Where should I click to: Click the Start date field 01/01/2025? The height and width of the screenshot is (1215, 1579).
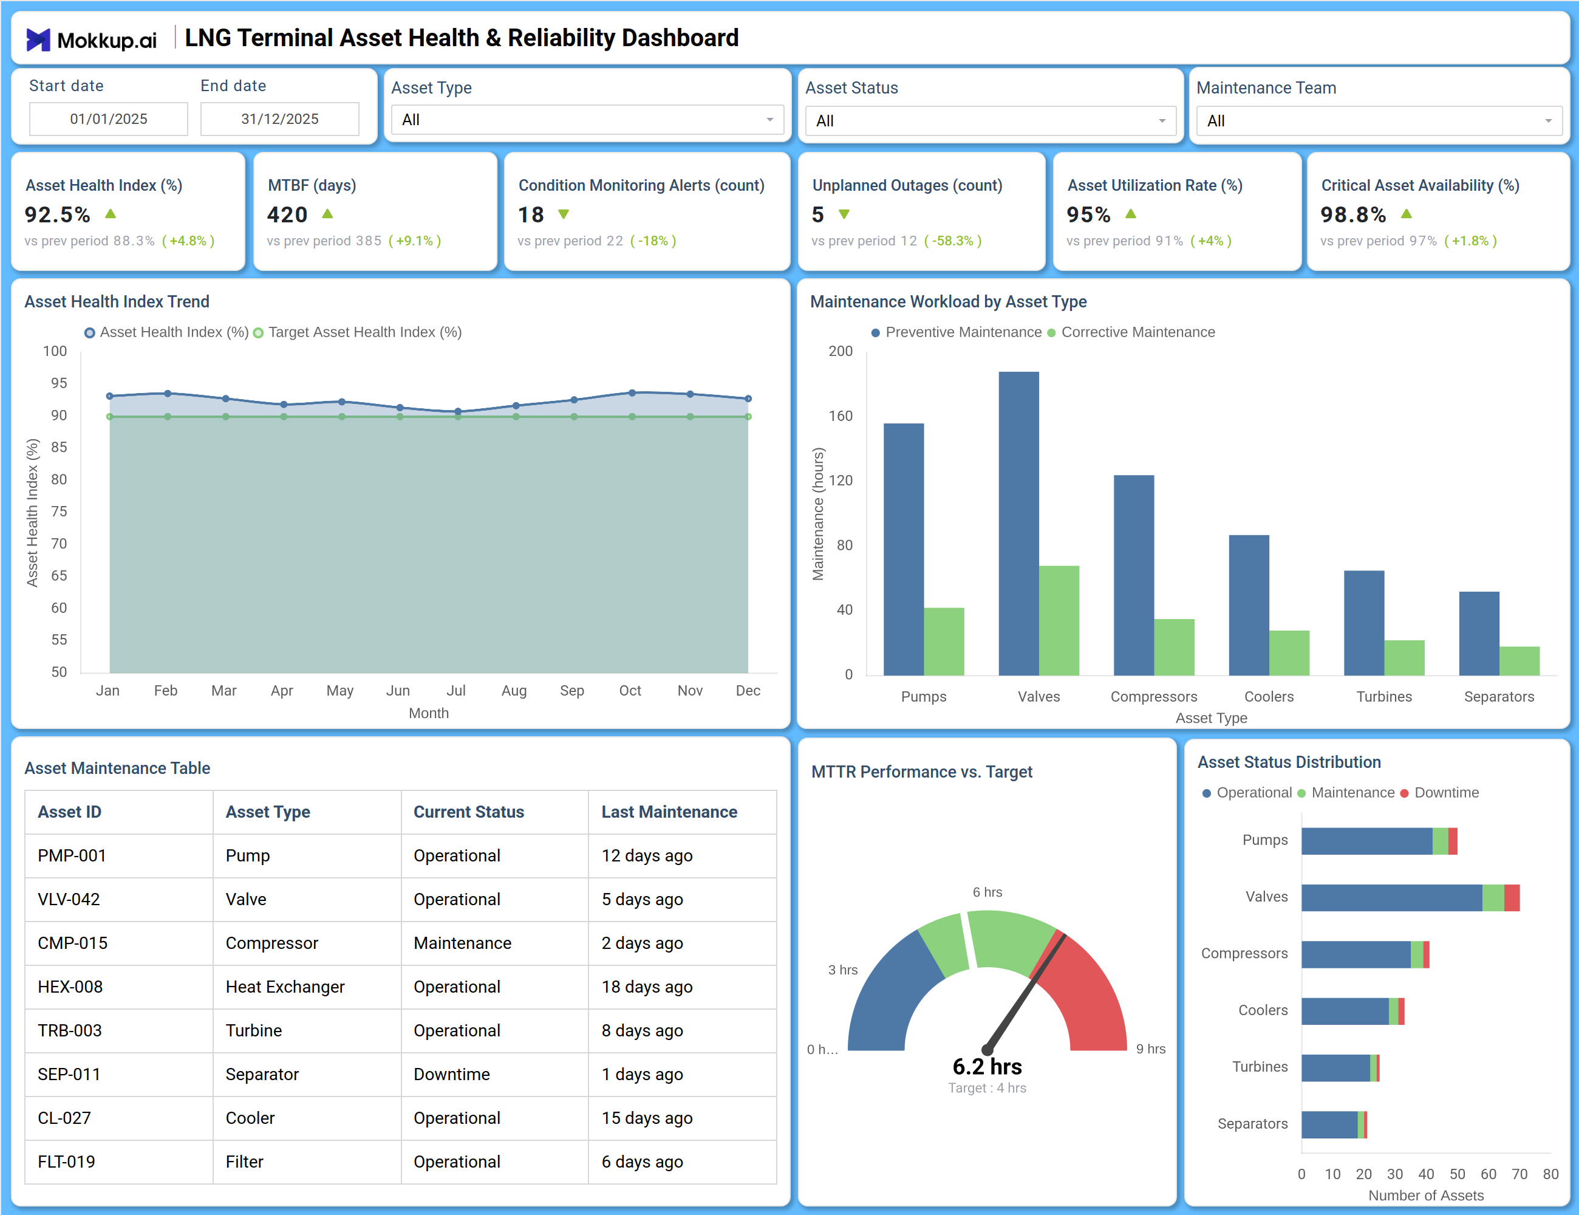[109, 118]
